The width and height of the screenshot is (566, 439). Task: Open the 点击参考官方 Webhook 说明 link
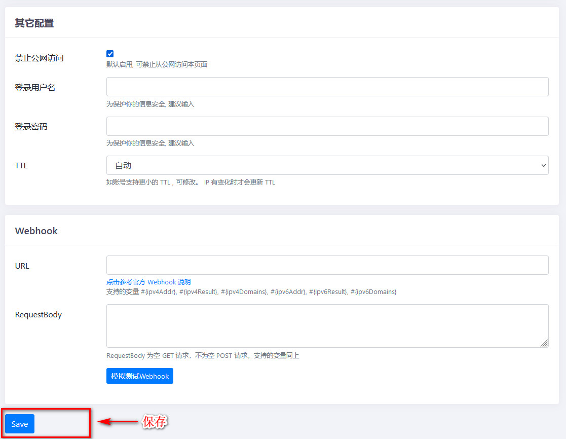pos(148,282)
